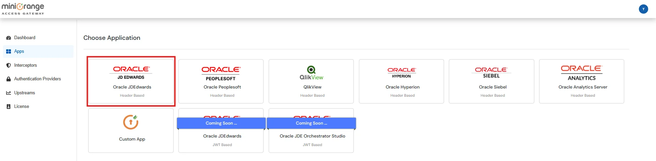Open the user avatar menu labeled Y
656x161 pixels.
[643, 9]
